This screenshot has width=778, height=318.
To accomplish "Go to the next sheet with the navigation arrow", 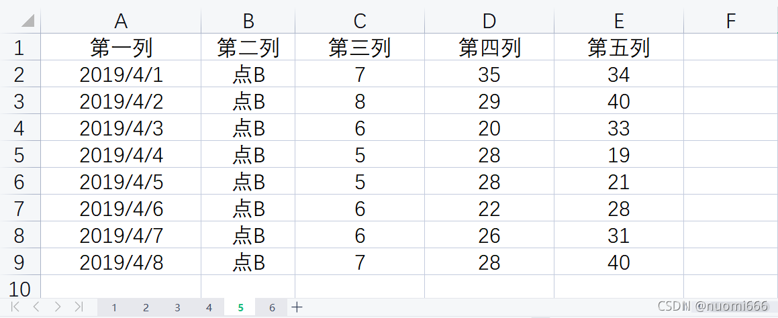I will (x=58, y=307).
